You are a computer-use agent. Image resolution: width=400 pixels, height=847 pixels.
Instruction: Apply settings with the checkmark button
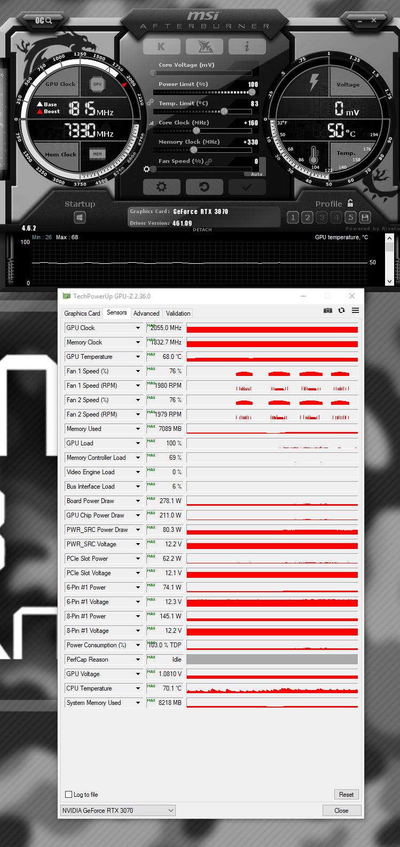(247, 187)
